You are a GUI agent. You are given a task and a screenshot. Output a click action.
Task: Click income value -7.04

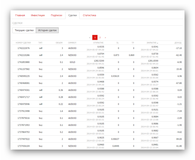click(179, 111)
